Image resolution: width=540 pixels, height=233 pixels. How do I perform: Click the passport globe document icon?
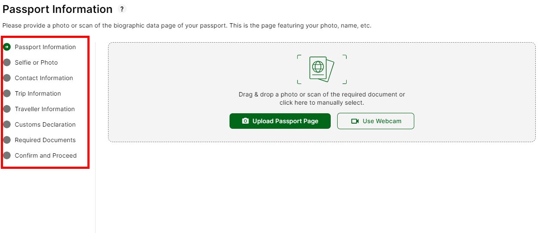point(322,69)
